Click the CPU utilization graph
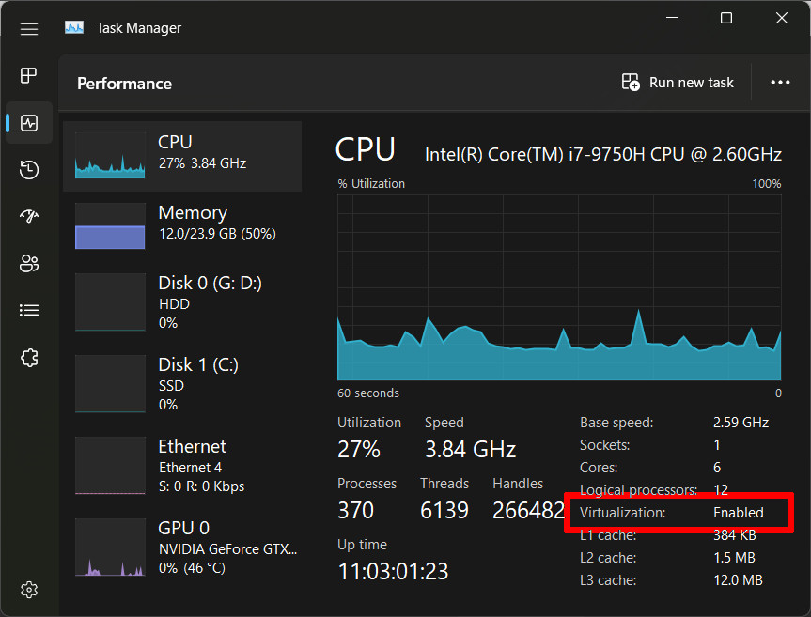Viewport: 811px width, 617px height. tap(559, 287)
